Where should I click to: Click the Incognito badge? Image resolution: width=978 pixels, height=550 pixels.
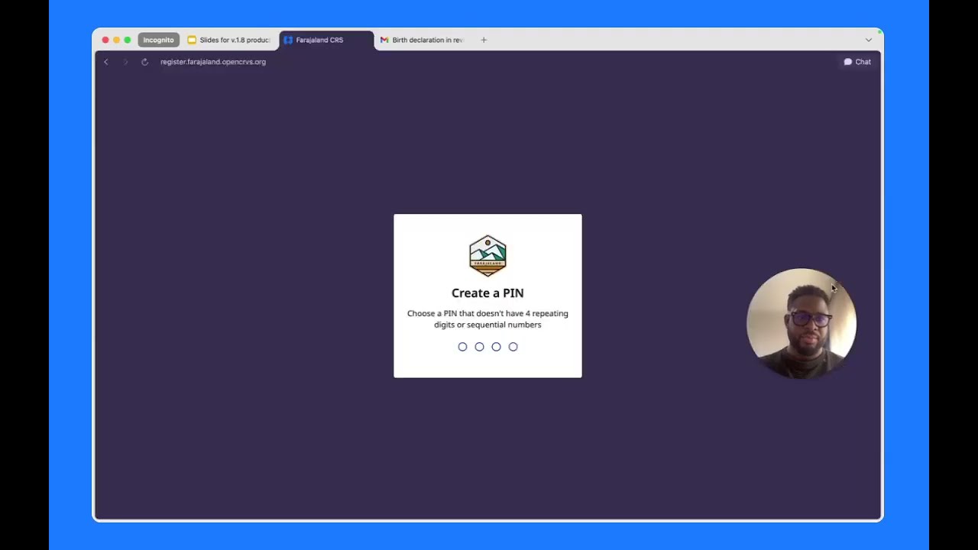158,40
